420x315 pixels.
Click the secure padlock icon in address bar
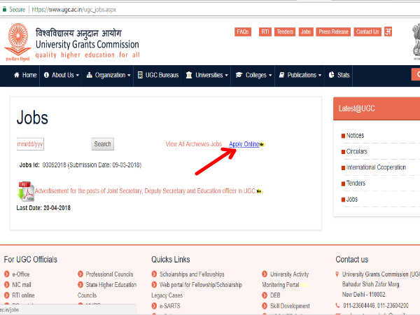(5, 9)
